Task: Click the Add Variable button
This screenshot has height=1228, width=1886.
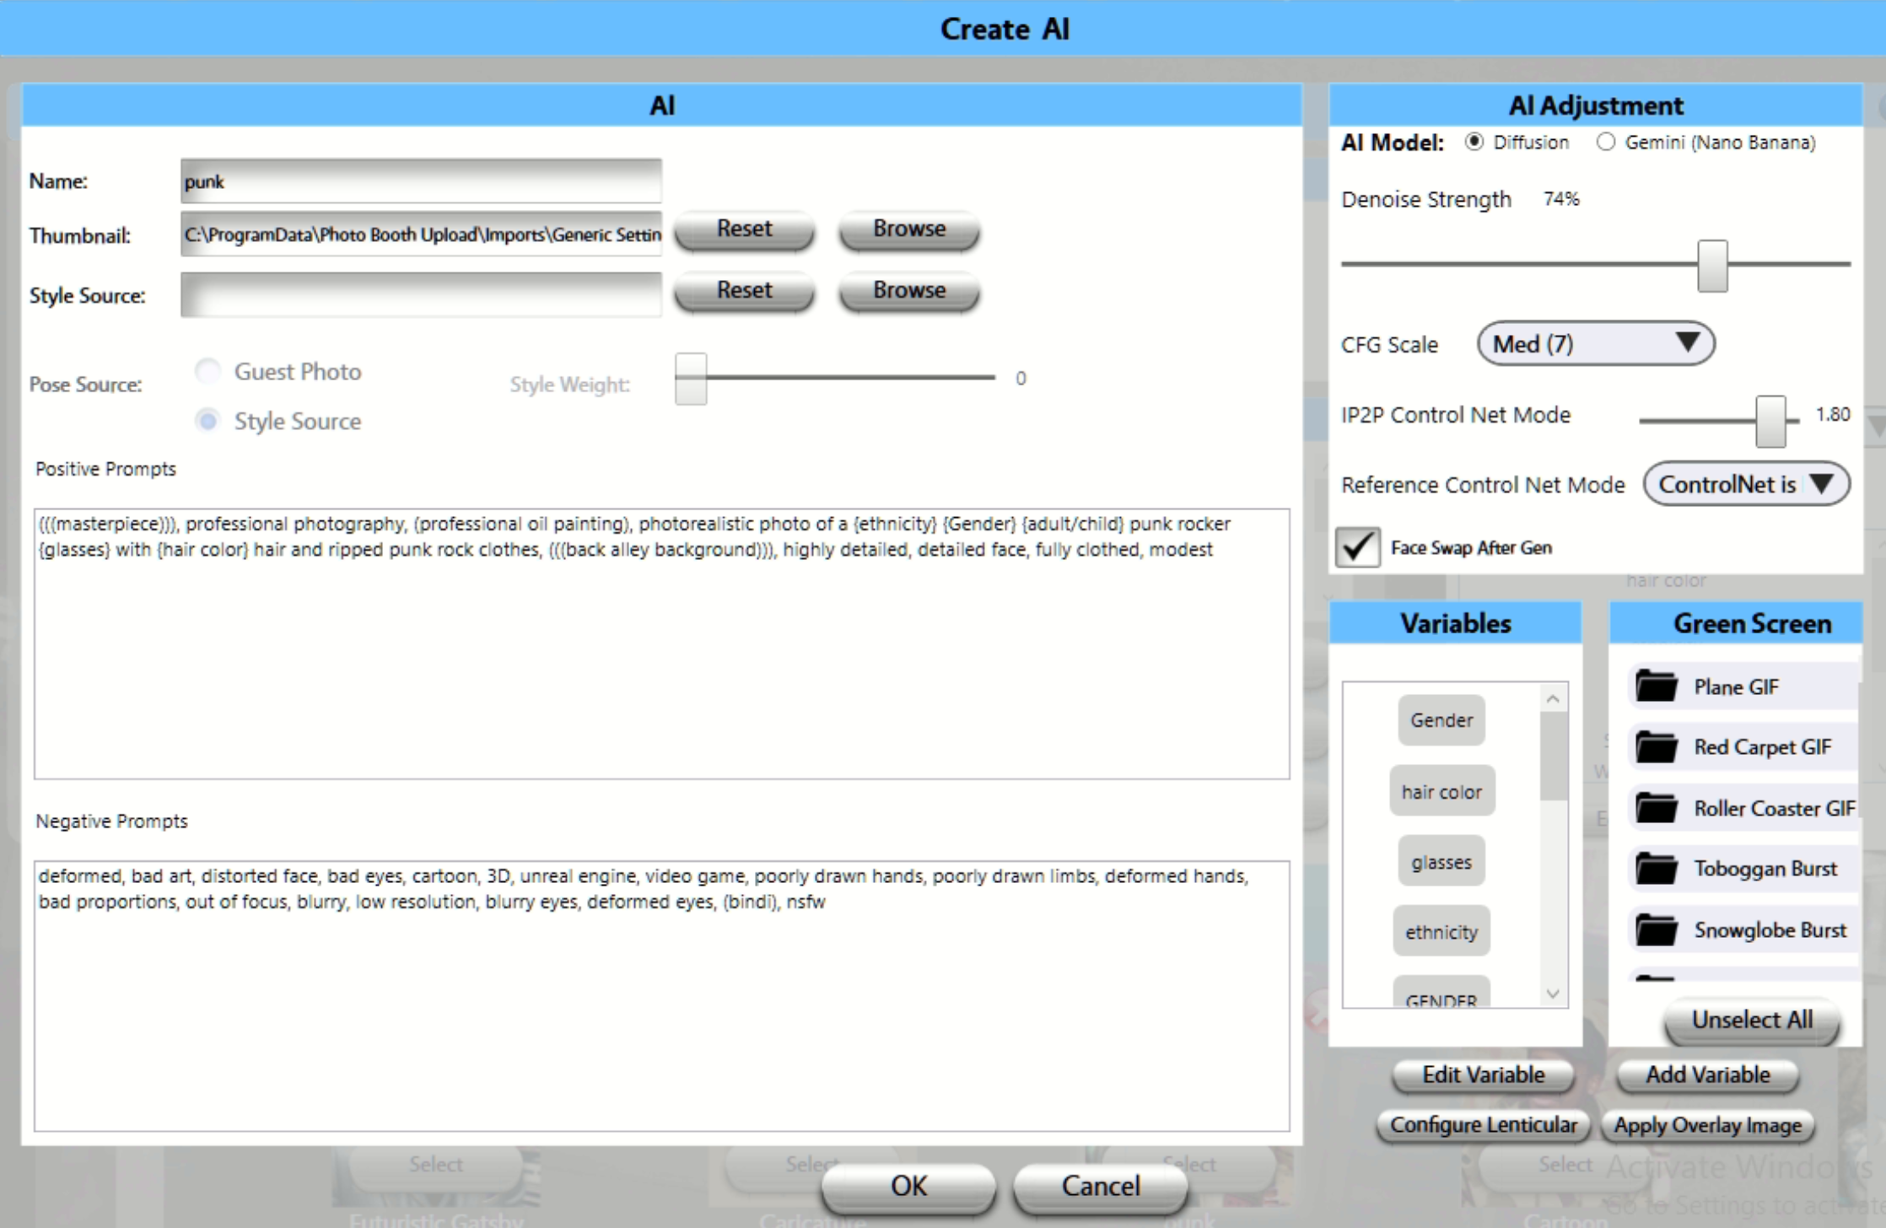Action: click(x=1707, y=1074)
